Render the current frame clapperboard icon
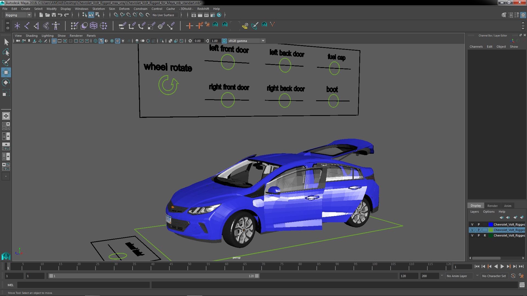The height and width of the screenshot is (296, 527). [x=200, y=15]
